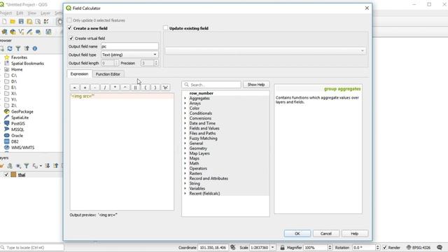Click Spatial Bookmarks in Browser
448x252 pixels.
27,64
